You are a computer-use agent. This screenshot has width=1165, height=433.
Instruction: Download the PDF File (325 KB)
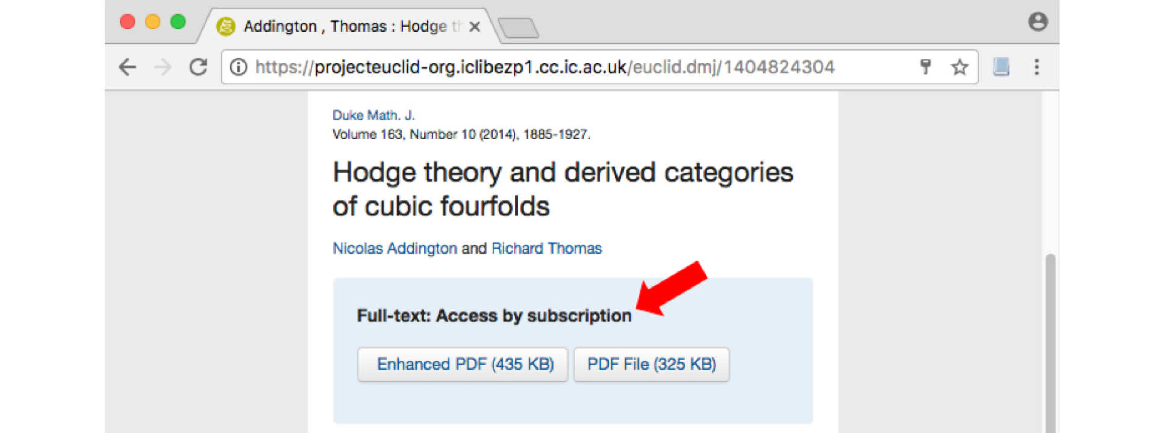651,364
